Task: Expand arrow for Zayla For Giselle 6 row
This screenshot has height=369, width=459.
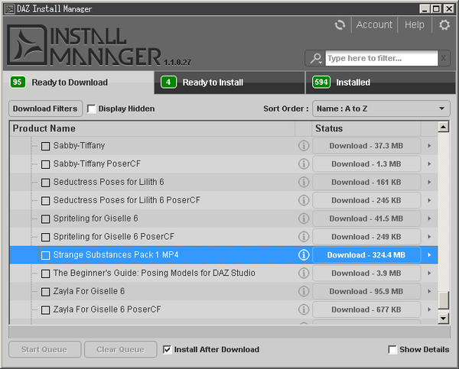Action: 429,291
